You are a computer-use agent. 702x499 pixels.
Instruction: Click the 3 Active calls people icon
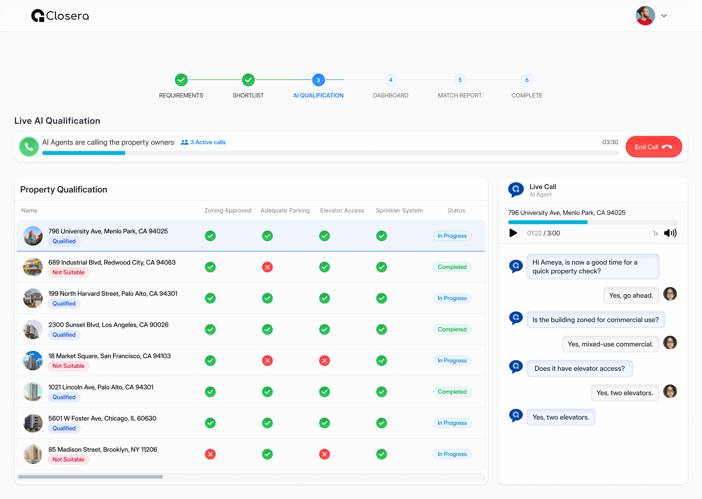pos(185,142)
